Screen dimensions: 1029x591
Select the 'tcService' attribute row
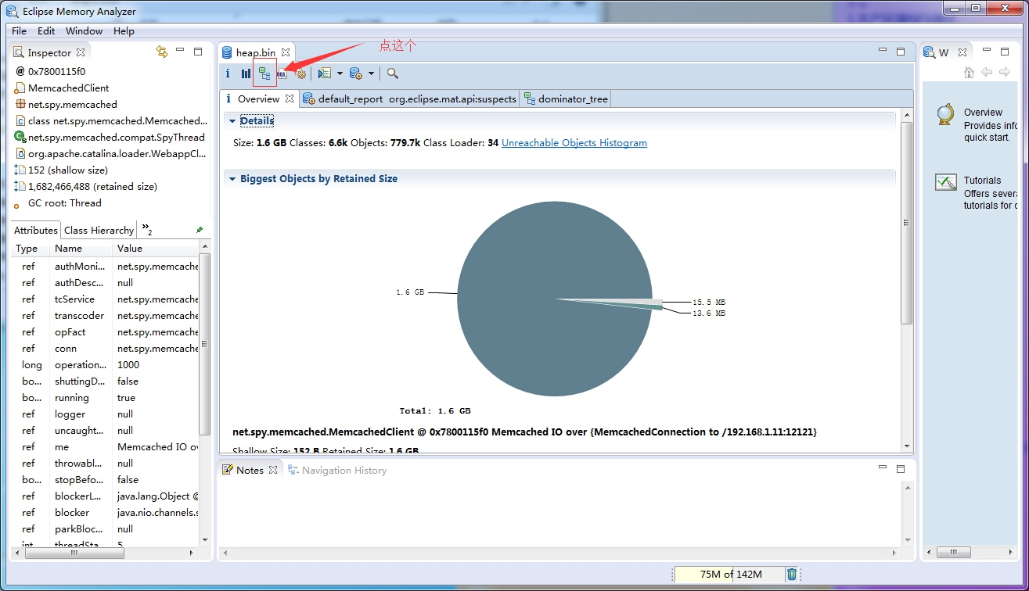(x=106, y=299)
